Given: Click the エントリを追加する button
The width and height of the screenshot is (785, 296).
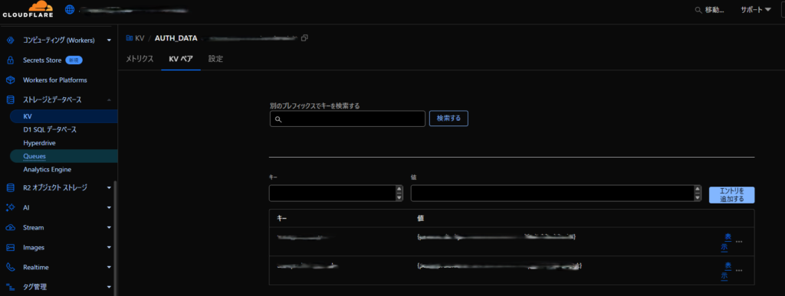Looking at the screenshot, I should pyautogui.click(x=731, y=195).
